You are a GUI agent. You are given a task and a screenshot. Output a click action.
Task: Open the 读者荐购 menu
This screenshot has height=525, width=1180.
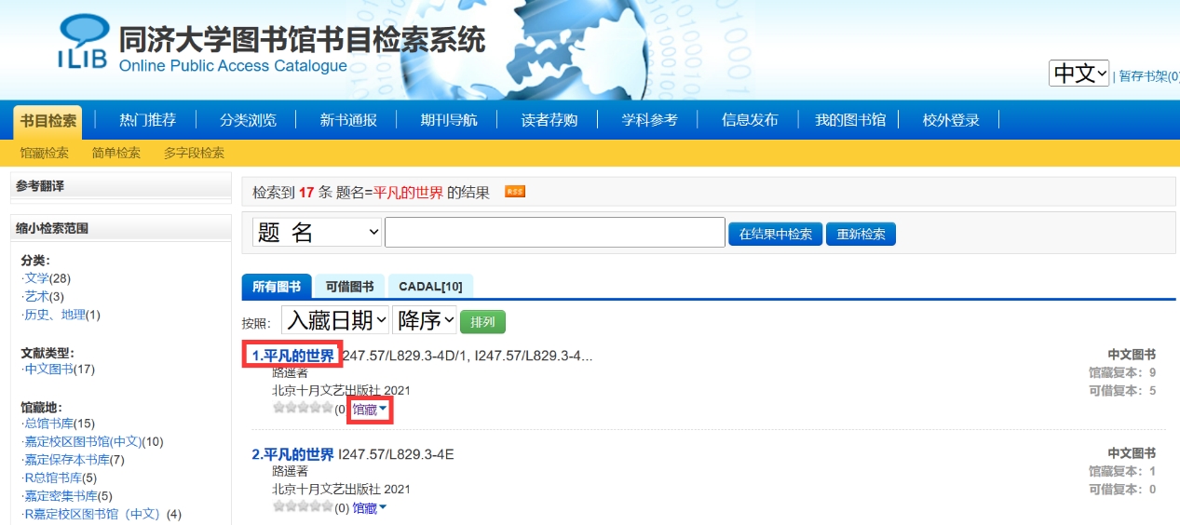(x=549, y=120)
